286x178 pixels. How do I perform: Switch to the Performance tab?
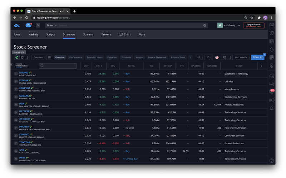76,57
